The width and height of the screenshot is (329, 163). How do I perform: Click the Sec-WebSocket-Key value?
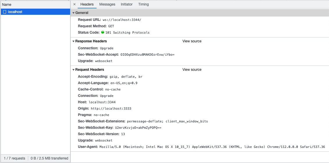tap(138, 128)
